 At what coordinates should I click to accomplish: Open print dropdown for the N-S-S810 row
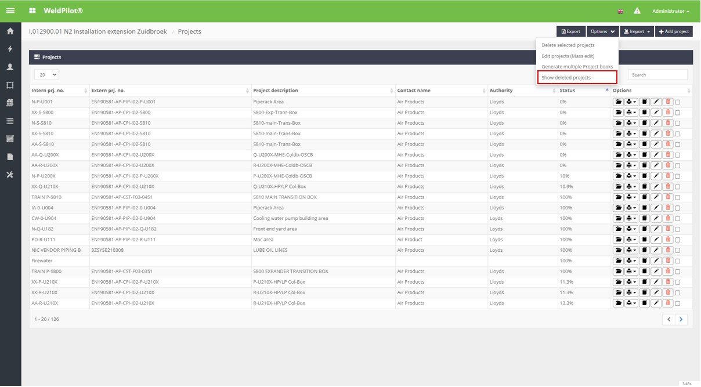pyautogui.click(x=631, y=123)
